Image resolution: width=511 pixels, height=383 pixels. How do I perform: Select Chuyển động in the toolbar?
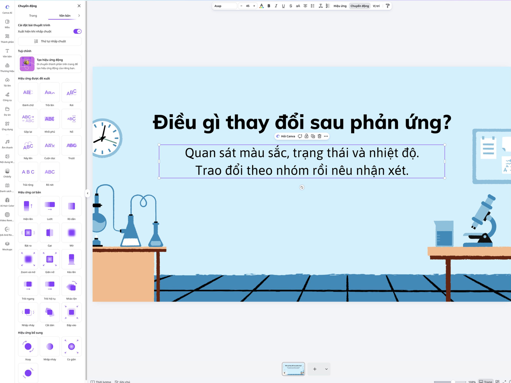pyautogui.click(x=360, y=6)
